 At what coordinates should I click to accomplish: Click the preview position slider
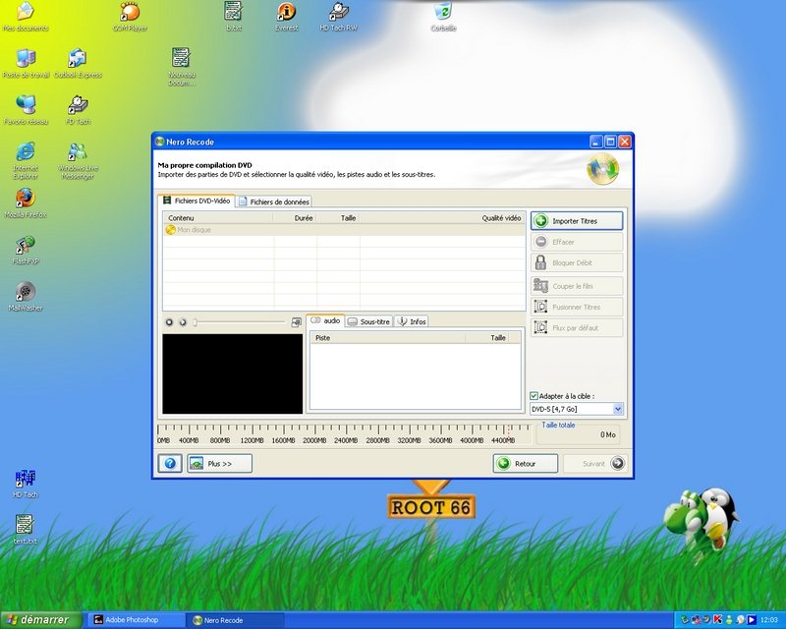tap(240, 322)
